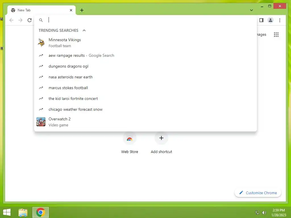The height and width of the screenshot is (218, 291).
Task: Select the kid laroi fortnite concert
Action: point(145,98)
